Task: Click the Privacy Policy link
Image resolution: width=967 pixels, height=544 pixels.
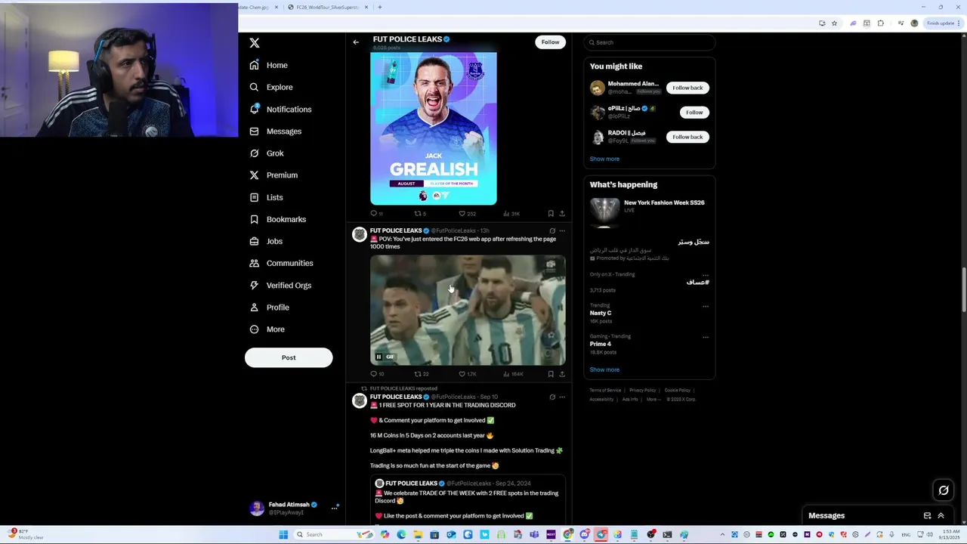Action: pos(642,391)
